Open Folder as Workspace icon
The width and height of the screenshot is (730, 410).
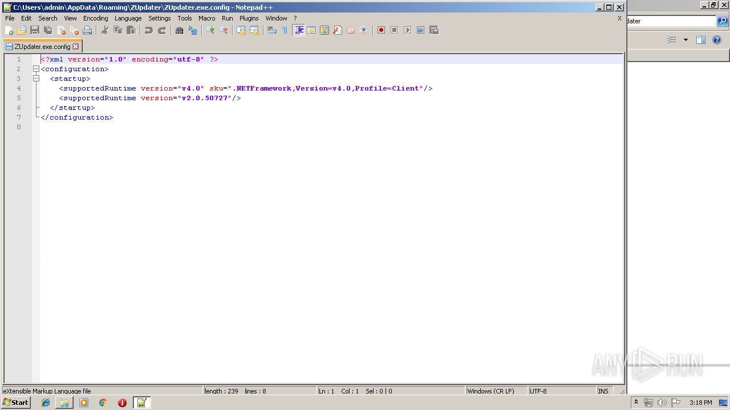[x=351, y=30]
